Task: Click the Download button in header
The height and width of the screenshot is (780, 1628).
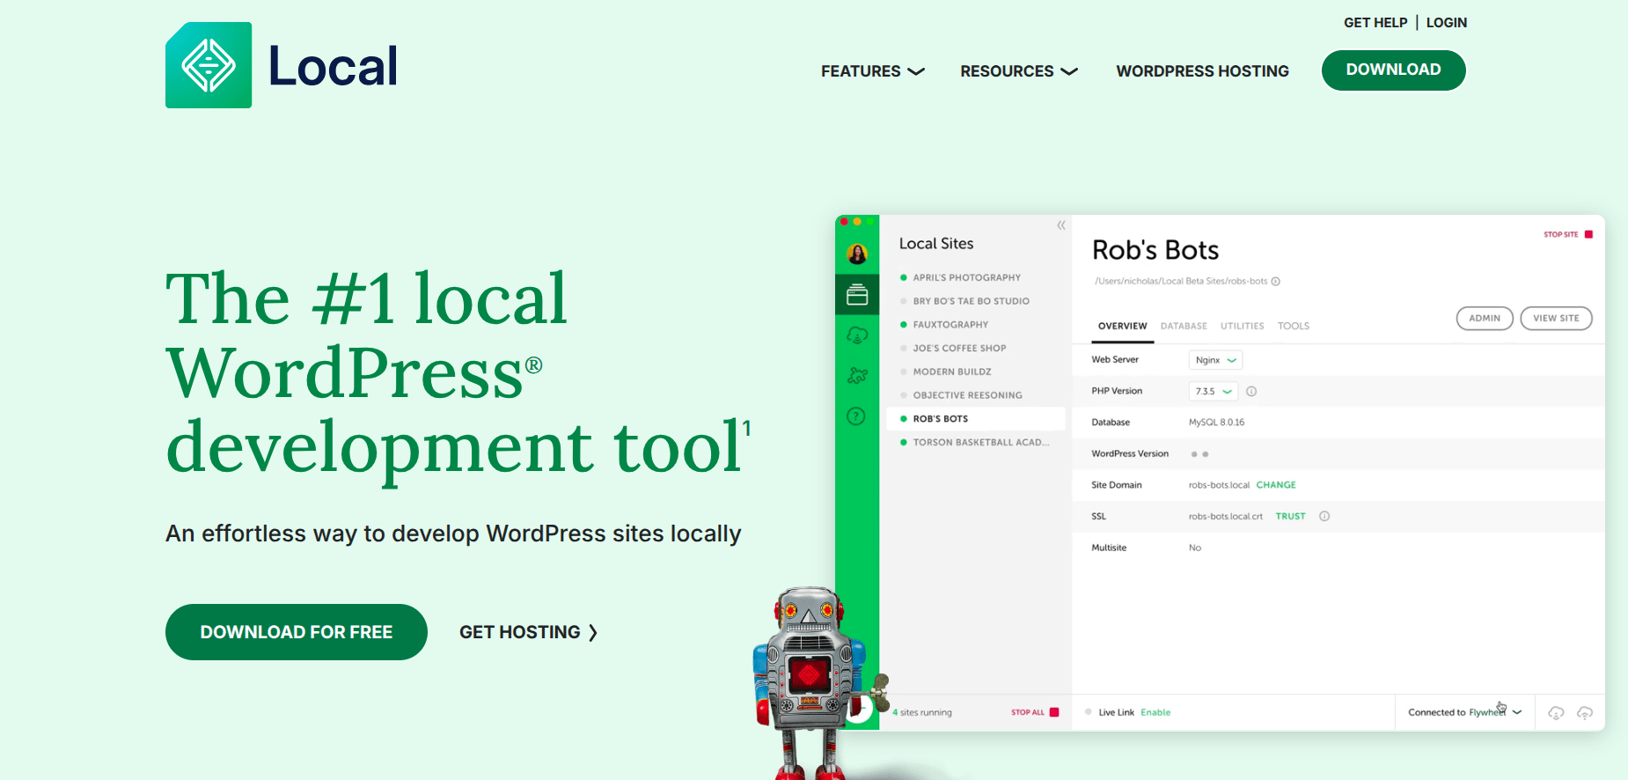Action: [x=1393, y=70]
